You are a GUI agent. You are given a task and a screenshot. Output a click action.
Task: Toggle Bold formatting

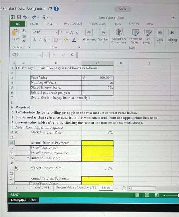pyautogui.click(x=35, y=40)
